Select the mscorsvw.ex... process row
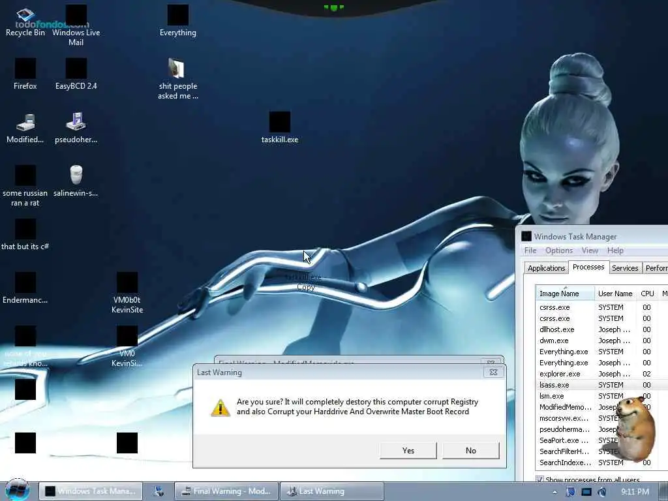 click(x=601, y=418)
